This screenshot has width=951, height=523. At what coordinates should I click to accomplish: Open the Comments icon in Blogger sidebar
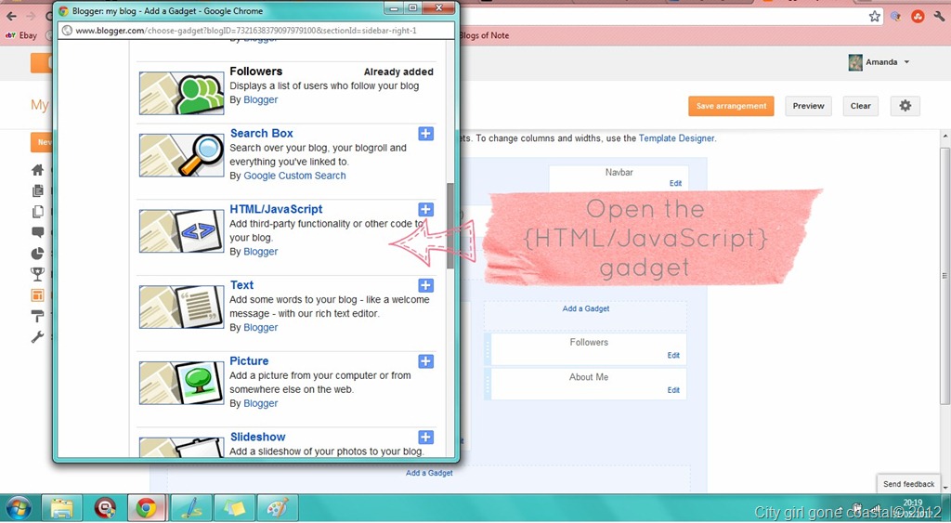click(x=37, y=231)
